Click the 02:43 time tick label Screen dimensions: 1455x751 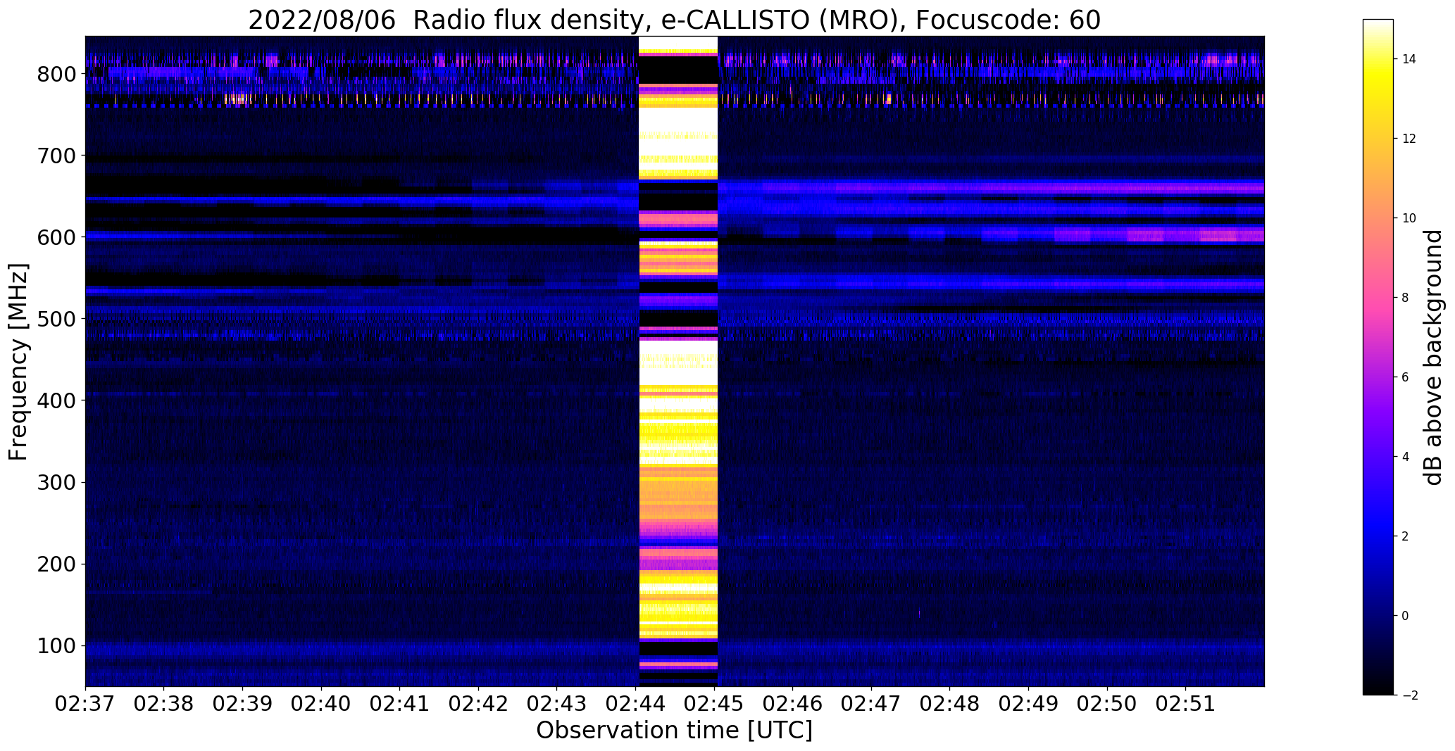(x=557, y=704)
